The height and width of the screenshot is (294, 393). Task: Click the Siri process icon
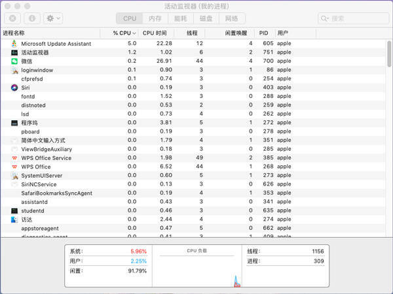pos(14,88)
